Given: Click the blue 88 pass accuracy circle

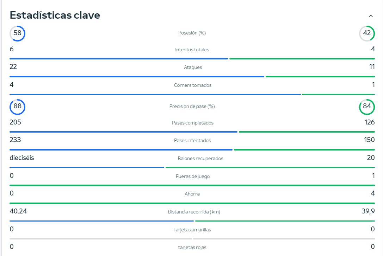Looking at the screenshot, I should [17, 107].
